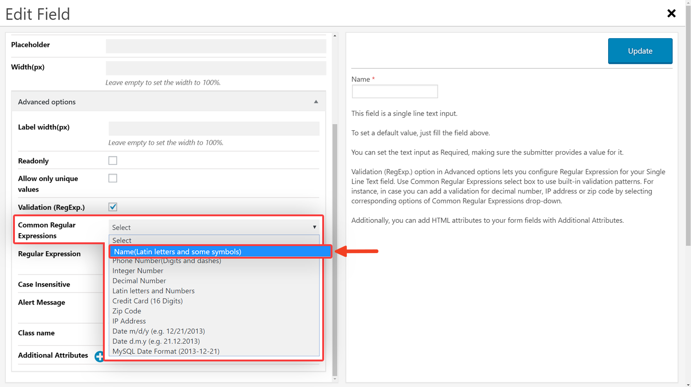Select Date m/d/y option
Viewport: 691px width, 387px height.
[214, 331]
